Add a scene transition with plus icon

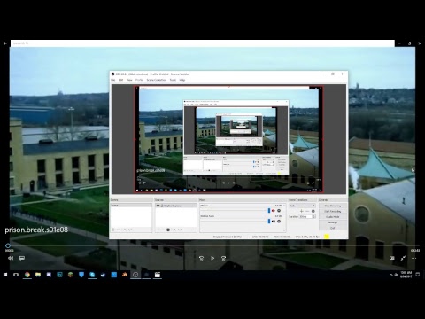click(x=302, y=211)
